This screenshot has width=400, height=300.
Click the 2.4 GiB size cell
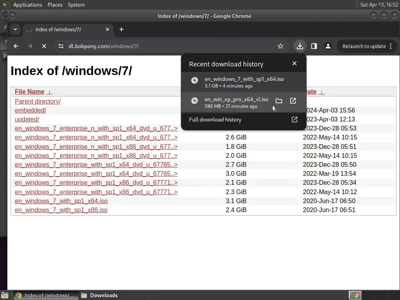tap(236, 210)
